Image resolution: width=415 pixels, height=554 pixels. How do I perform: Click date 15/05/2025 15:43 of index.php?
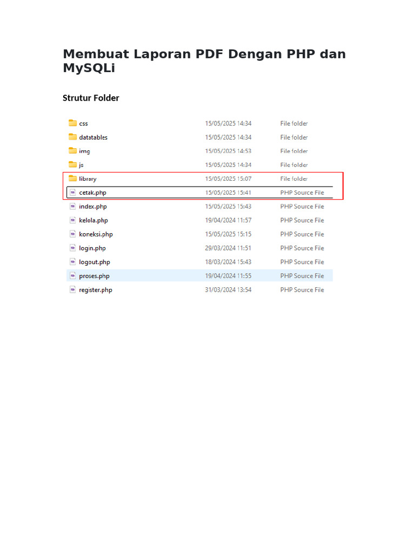click(x=229, y=206)
